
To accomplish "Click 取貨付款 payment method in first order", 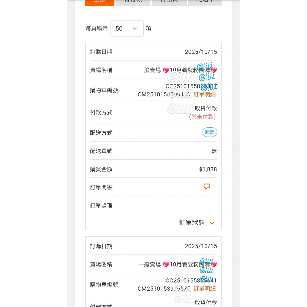I will point(206,109).
